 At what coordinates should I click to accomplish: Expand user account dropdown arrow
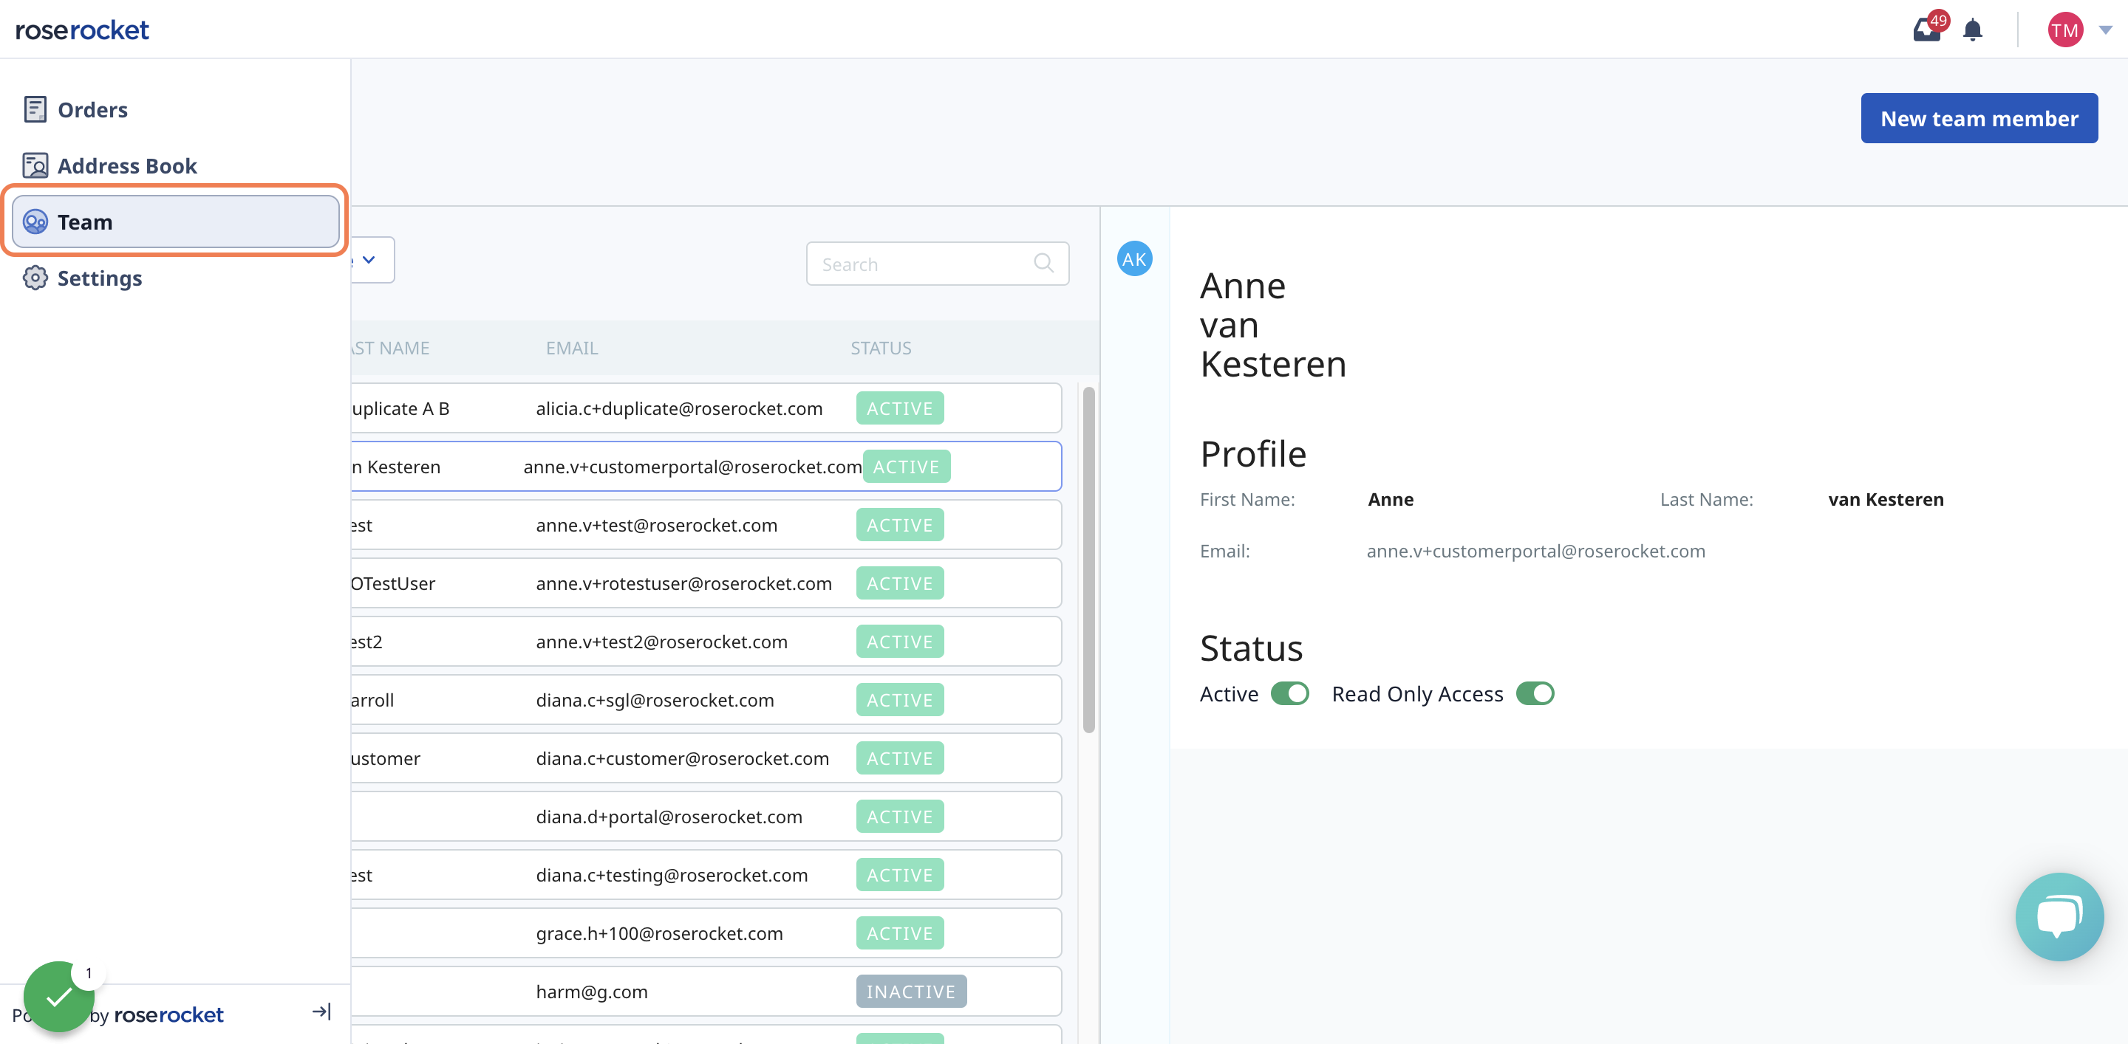[x=2106, y=30]
